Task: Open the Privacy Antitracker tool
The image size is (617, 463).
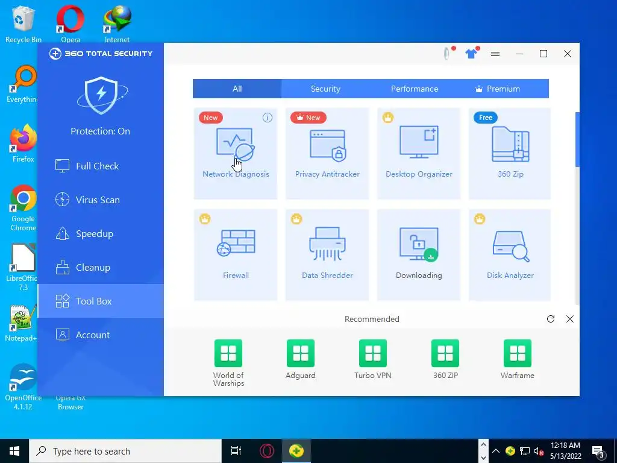Action: tap(327, 154)
